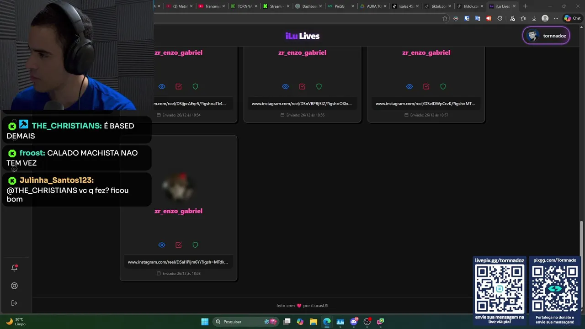
Task: Click the red check-mark icon on the DSnVBPRj5IZ card
Action: coord(302,86)
